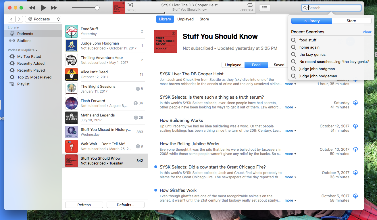The height and width of the screenshot is (220, 377).
Task: Download How Giraffes Work episode
Action: pos(355,196)
